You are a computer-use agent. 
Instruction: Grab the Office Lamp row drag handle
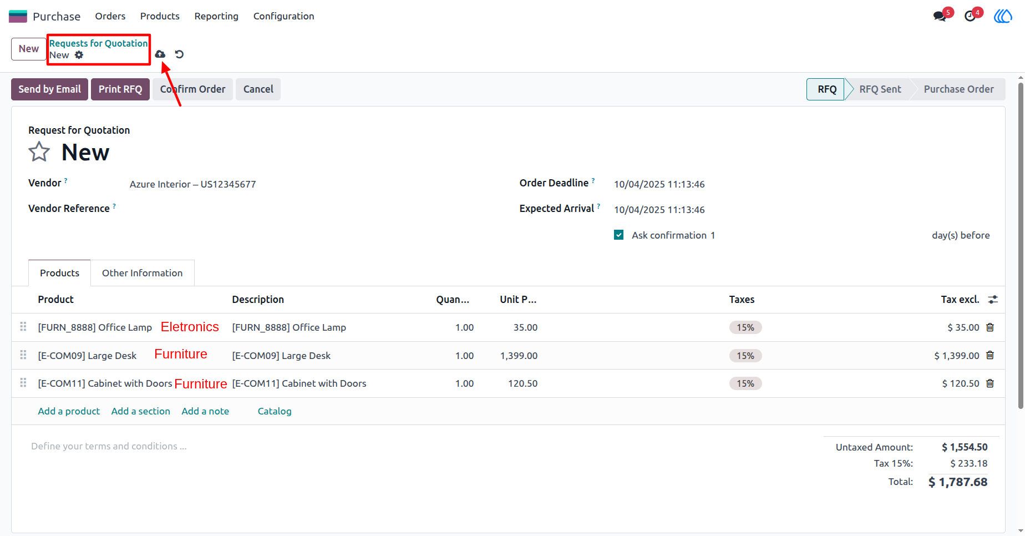tap(23, 327)
